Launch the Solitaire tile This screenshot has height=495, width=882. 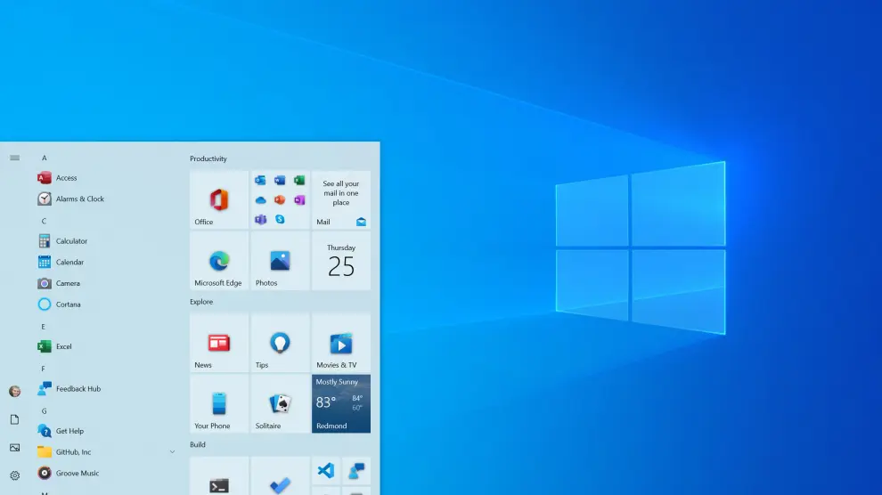pos(280,403)
